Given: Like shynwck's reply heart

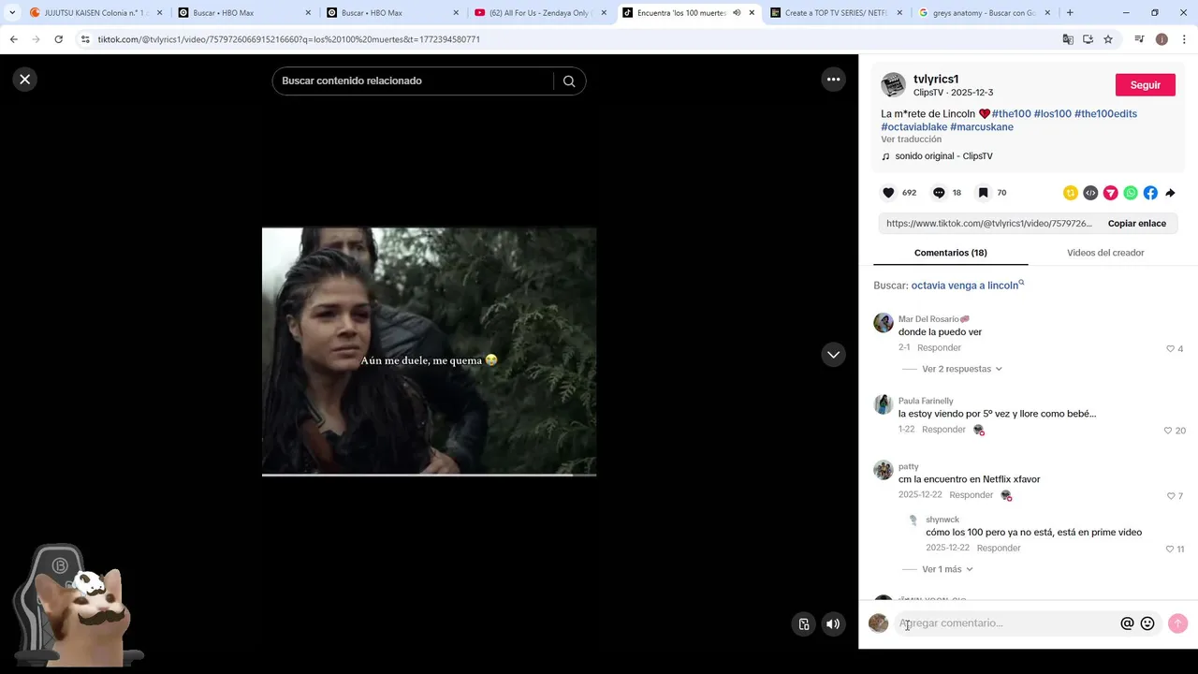Looking at the screenshot, I should [1169, 549].
